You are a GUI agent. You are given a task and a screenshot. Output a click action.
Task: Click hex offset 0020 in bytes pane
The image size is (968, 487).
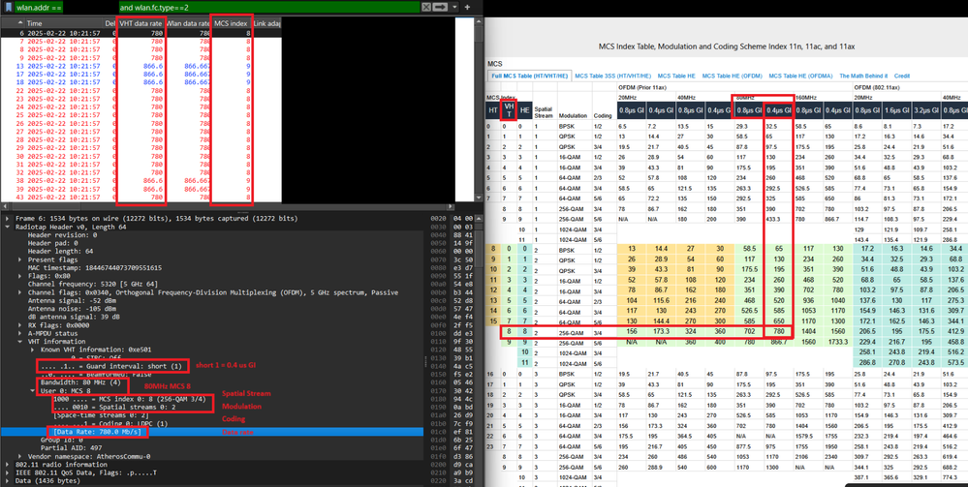click(440, 219)
